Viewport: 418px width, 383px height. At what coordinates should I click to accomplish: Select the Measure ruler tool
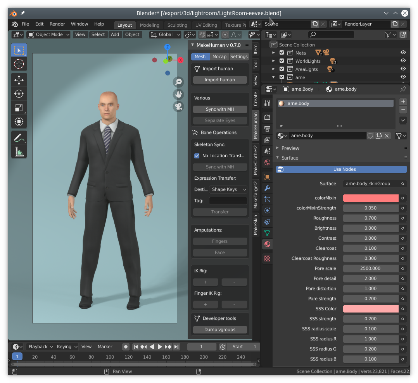tap(19, 152)
